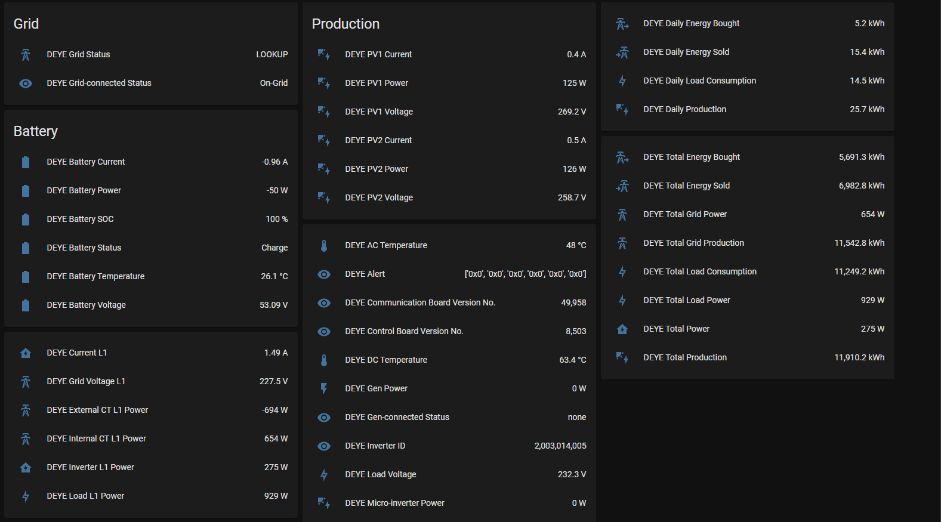941x522 pixels.
Task: Click the solar panel icon for DEYE PV1 Current
Action: click(x=324, y=55)
